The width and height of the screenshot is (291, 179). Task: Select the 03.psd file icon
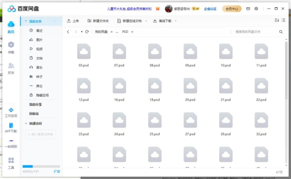84,51
